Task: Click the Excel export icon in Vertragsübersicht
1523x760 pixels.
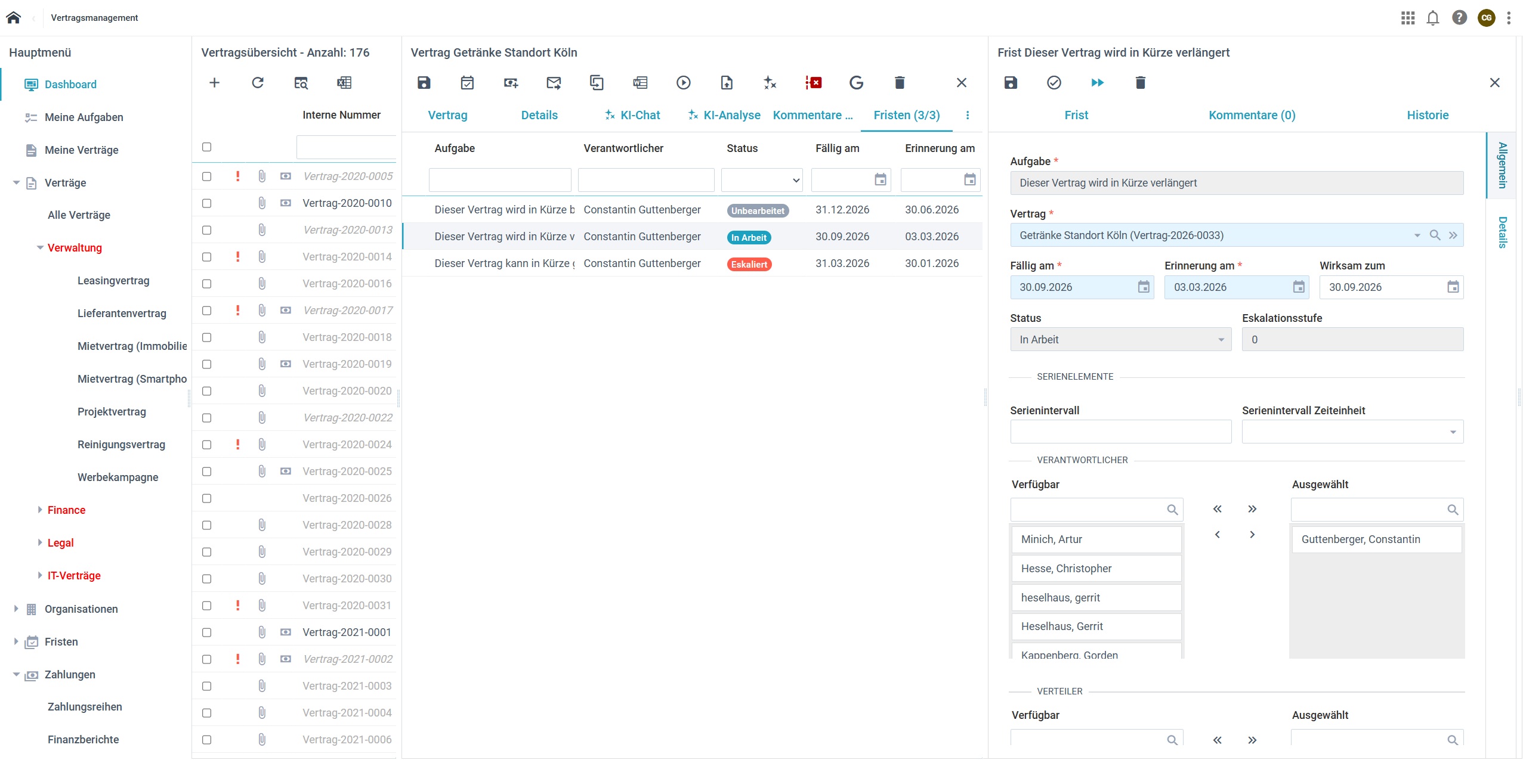Action: [344, 83]
